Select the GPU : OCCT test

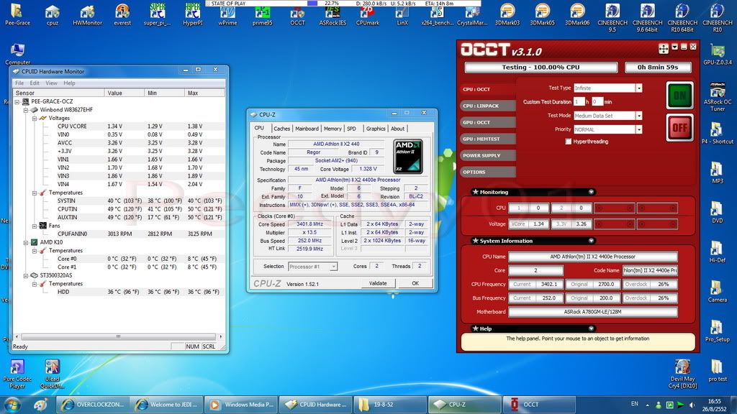tap(488, 122)
